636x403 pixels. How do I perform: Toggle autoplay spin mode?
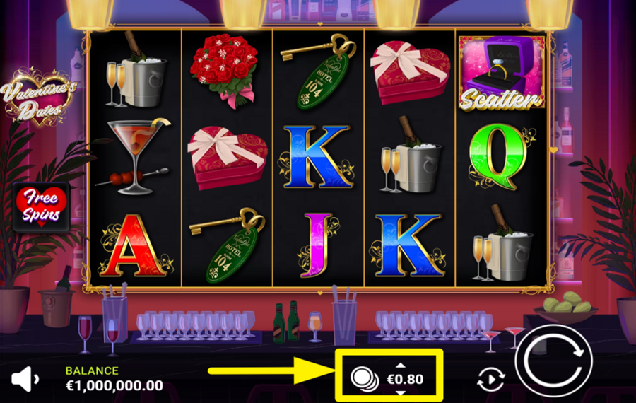pyautogui.click(x=491, y=380)
